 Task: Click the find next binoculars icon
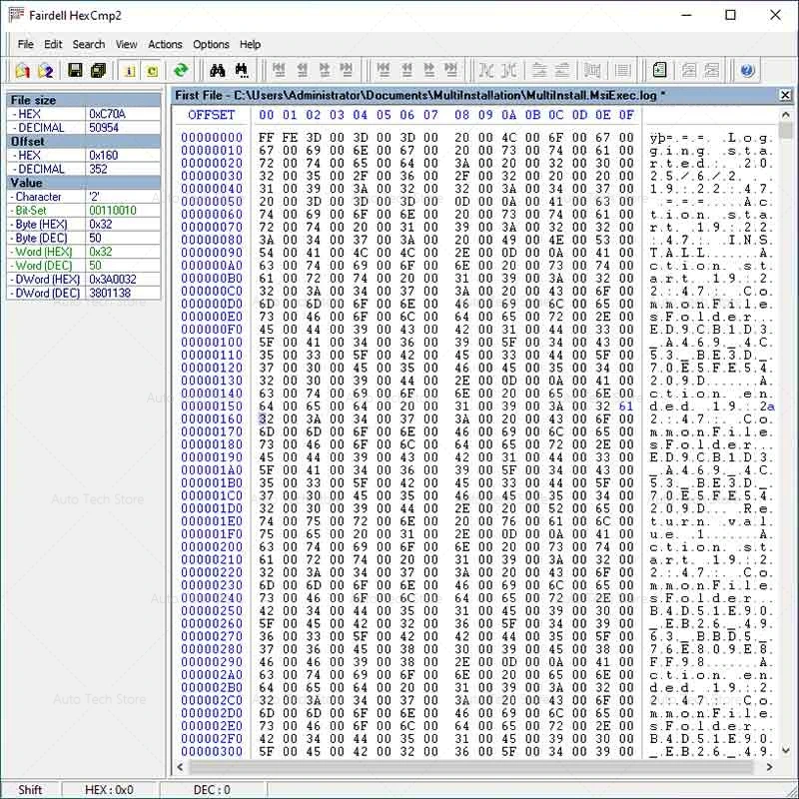[x=241, y=70]
